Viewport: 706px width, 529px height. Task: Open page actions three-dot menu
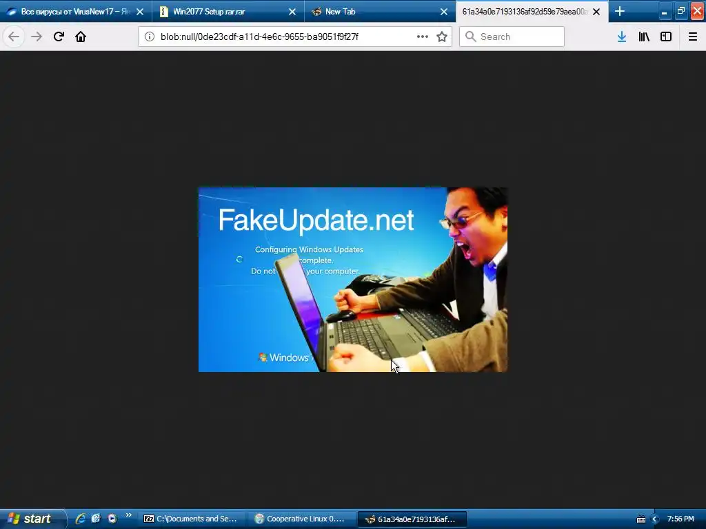pos(423,37)
